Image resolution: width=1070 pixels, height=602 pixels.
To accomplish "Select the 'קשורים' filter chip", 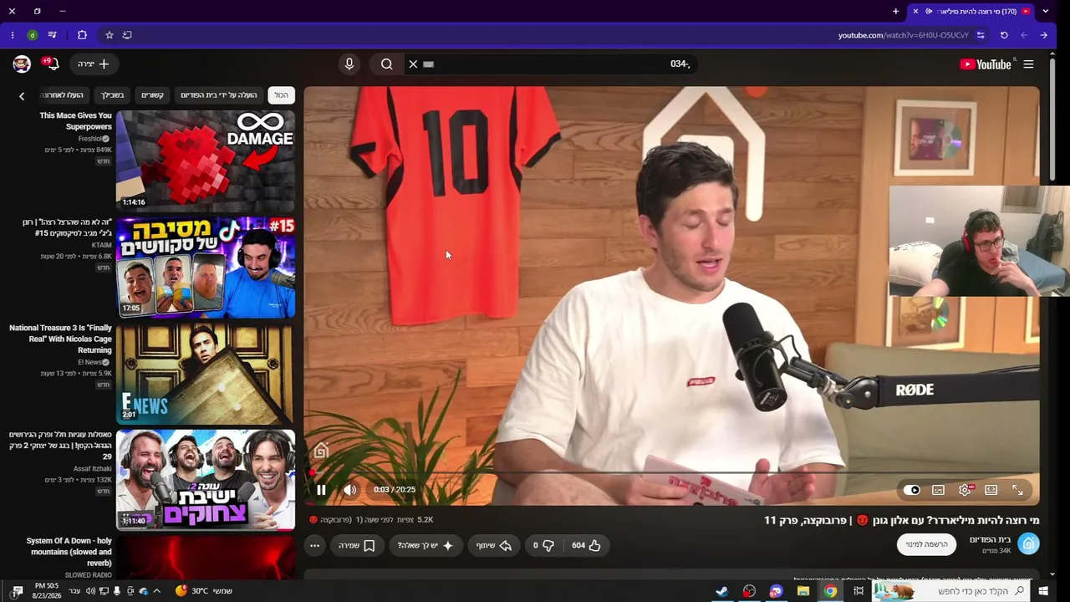I will pos(152,95).
